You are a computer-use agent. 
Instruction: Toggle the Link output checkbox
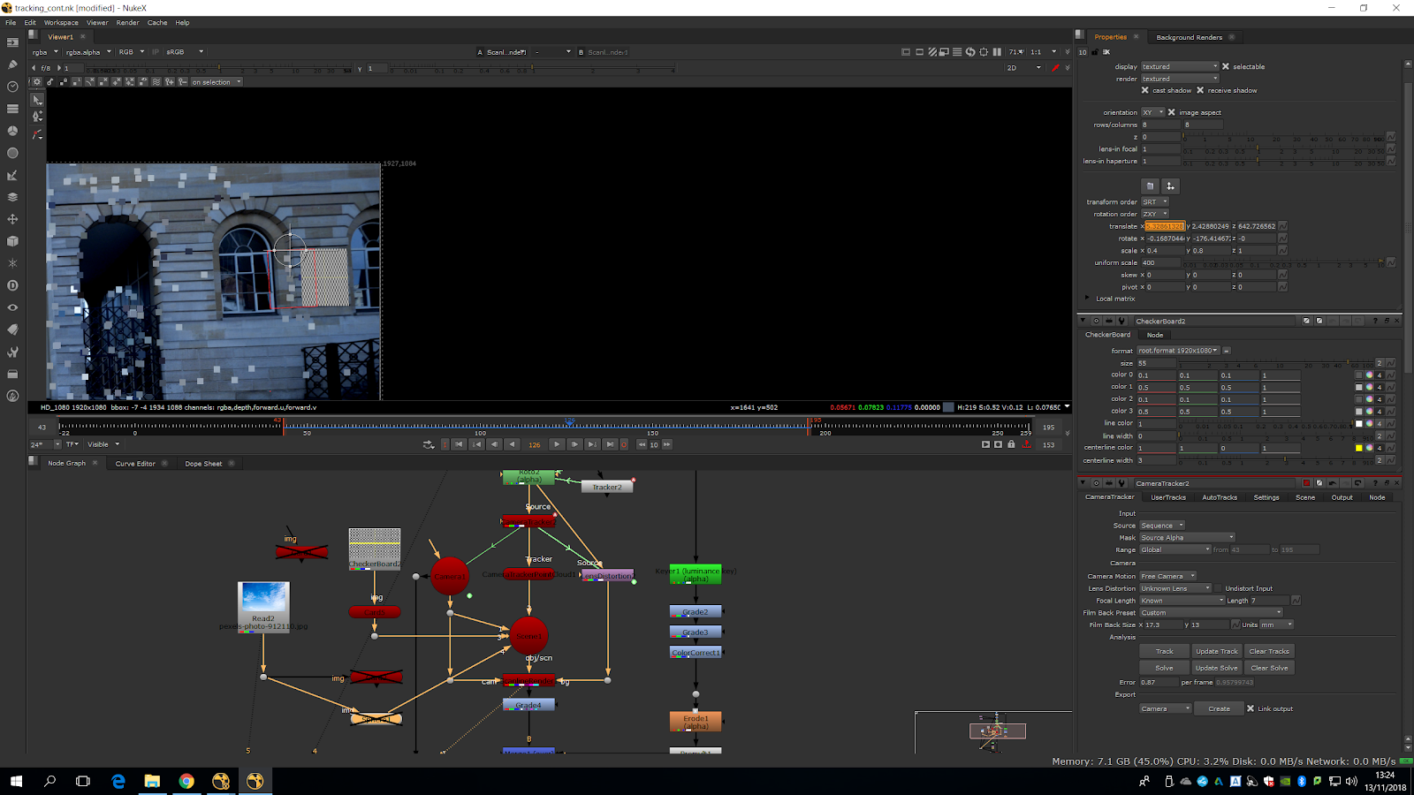click(x=1251, y=708)
